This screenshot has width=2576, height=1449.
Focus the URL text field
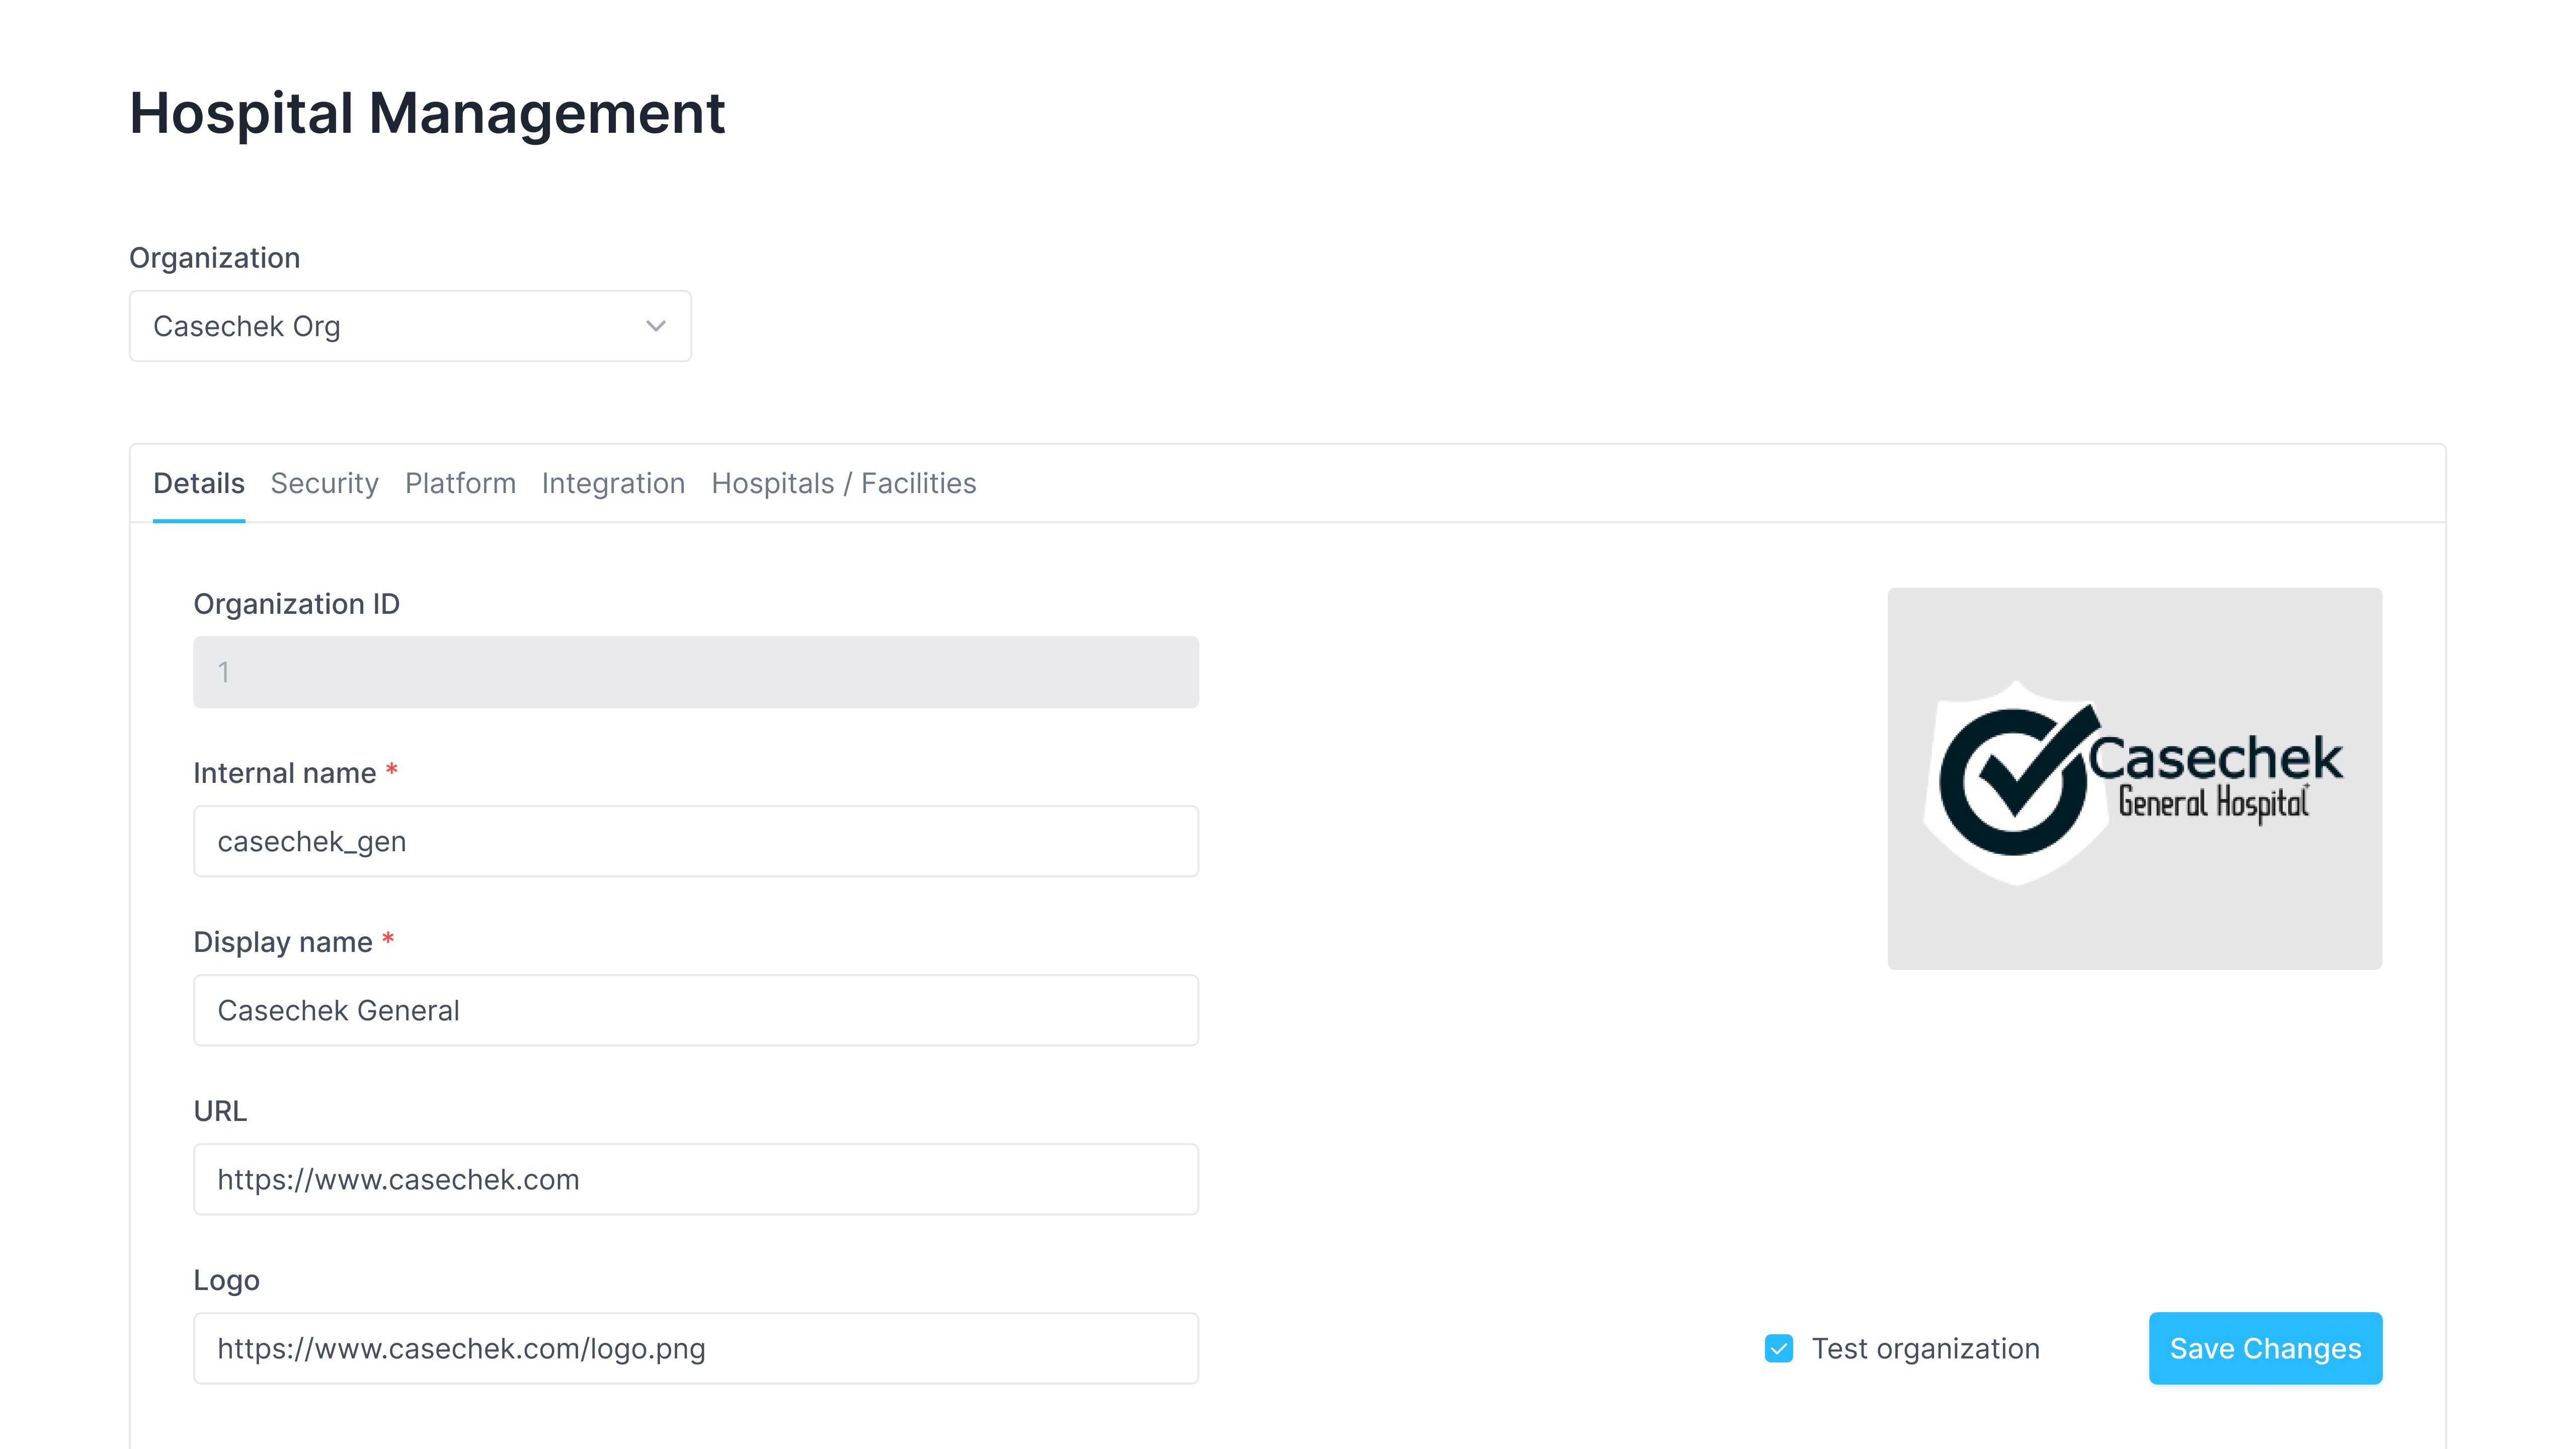coord(695,1179)
